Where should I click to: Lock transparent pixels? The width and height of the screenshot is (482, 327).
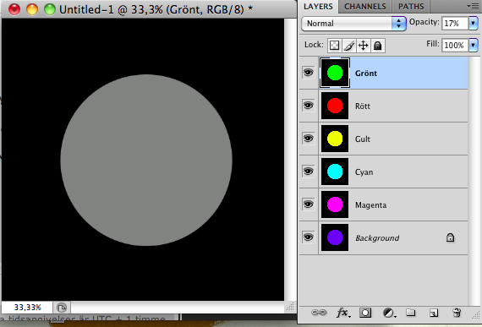point(335,46)
